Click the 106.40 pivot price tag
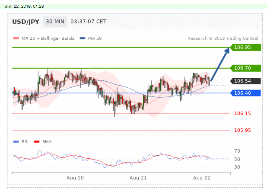The width and height of the screenshot is (267, 192). 245,93
